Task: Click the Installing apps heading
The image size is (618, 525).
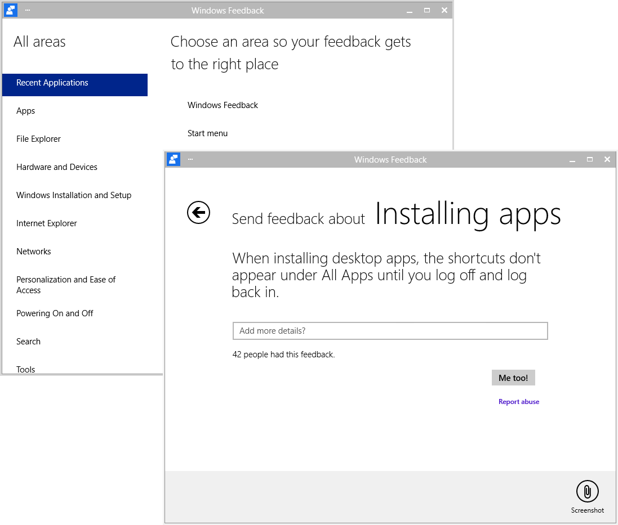Action: click(x=468, y=214)
